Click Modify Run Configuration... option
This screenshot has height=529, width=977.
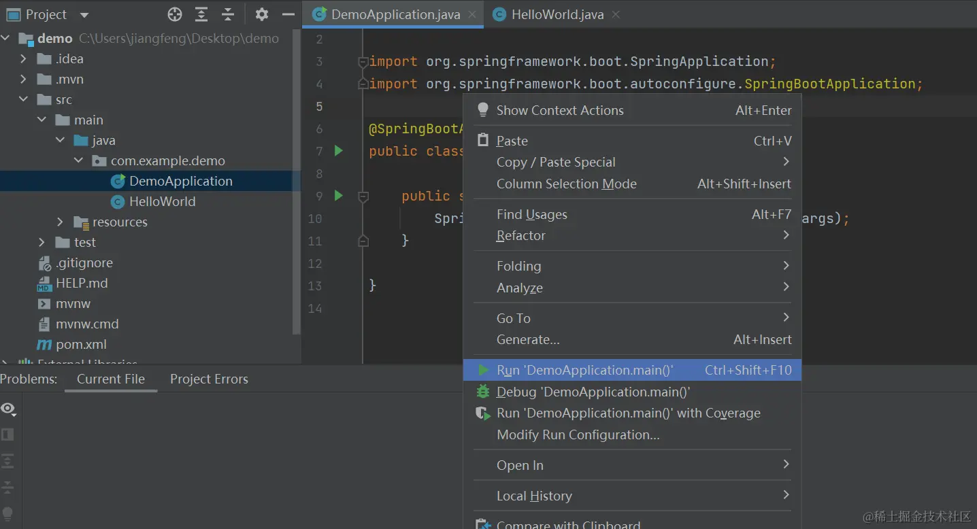578,434
